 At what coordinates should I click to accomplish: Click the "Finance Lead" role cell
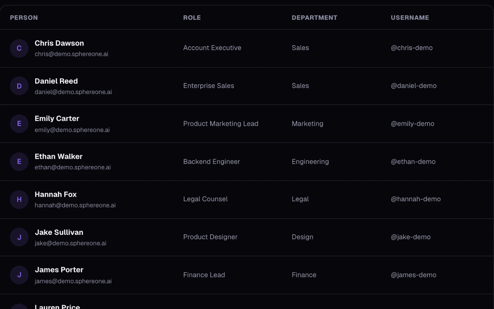(x=204, y=275)
